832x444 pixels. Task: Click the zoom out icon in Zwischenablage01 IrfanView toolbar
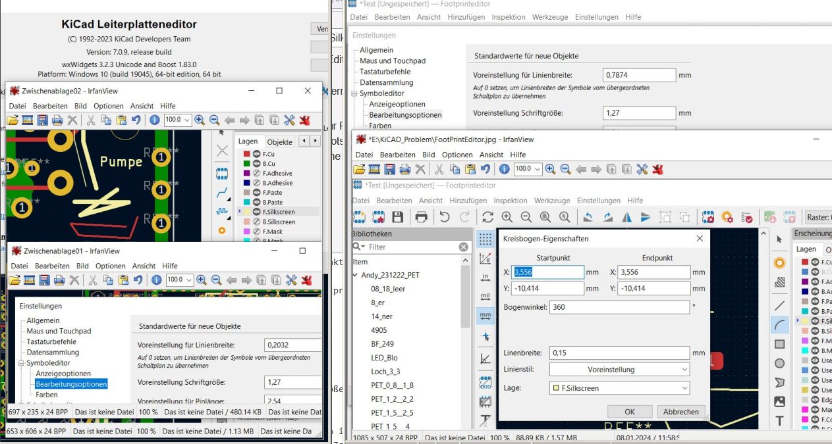216,280
